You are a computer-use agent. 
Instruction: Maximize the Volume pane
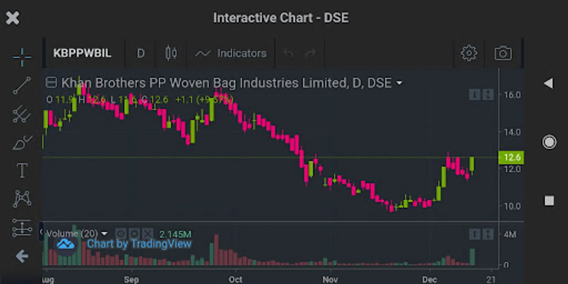click(x=488, y=234)
